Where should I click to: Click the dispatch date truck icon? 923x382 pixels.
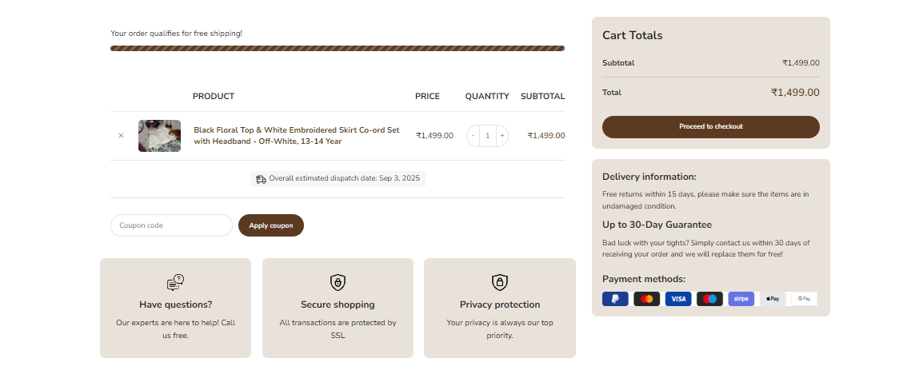click(261, 179)
